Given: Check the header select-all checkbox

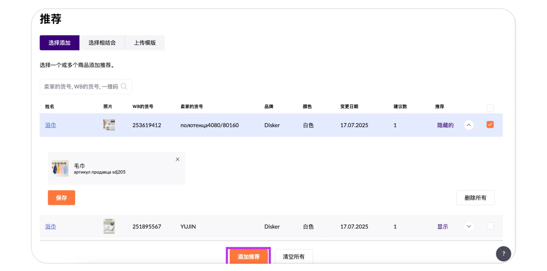Looking at the screenshot, I should tap(490, 108).
